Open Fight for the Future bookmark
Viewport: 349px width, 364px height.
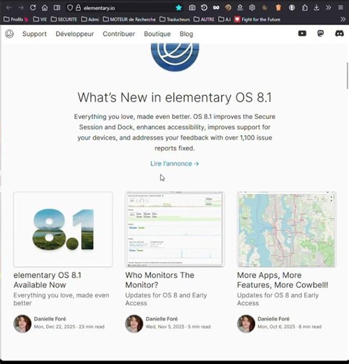point(257,20)
